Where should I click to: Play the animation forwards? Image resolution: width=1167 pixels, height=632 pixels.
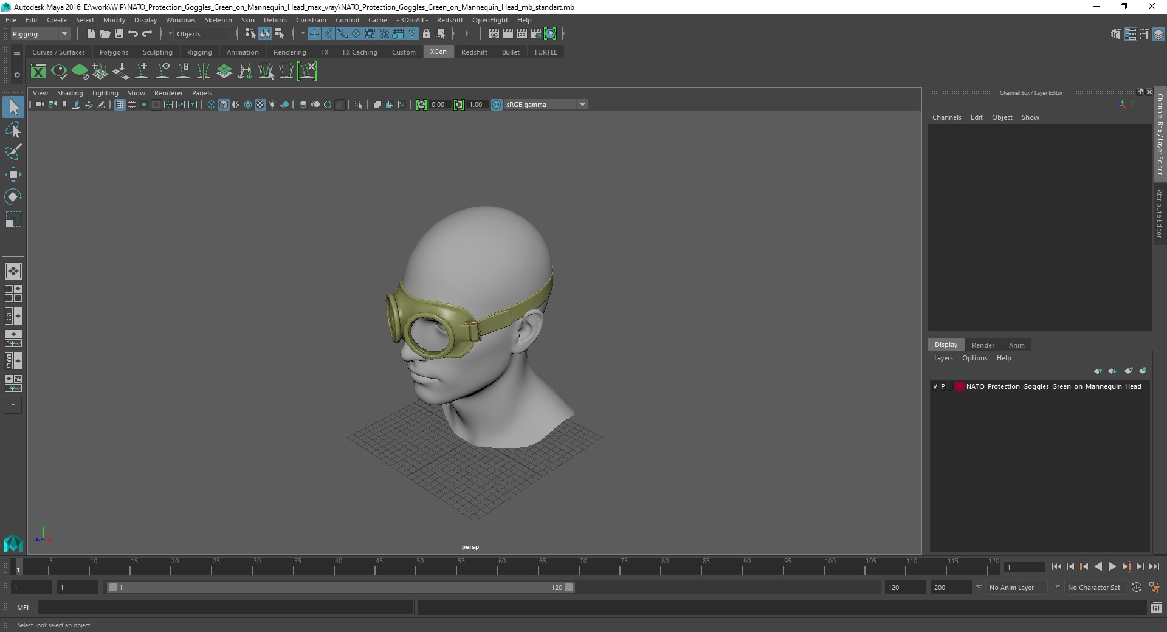pyautogui.click(x=1112, y=566)
